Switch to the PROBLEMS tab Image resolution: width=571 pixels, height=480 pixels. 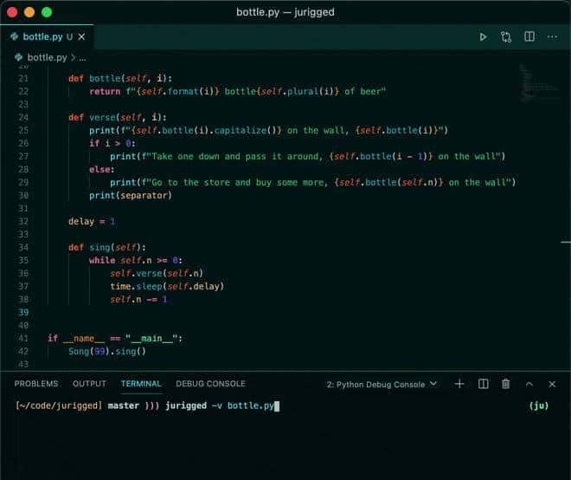coord(36,384)
